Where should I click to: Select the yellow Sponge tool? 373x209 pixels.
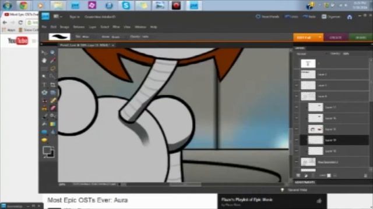(x=44, y=140)
